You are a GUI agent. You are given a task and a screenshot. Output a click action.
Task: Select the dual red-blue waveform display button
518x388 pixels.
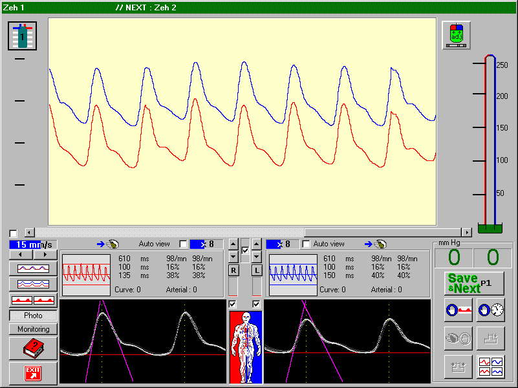pos(33,284)
